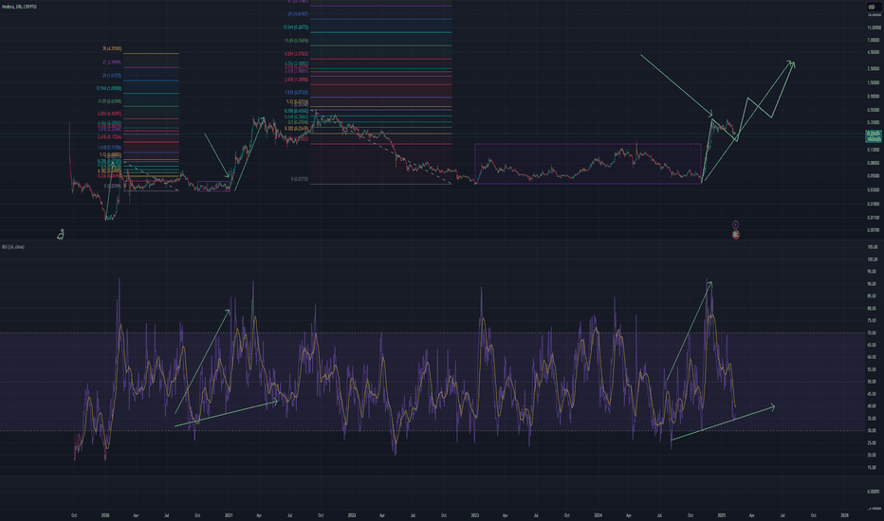Open the USD currency selector
Viewport: 884px width, 521px height.
click(x=872, y=7)
